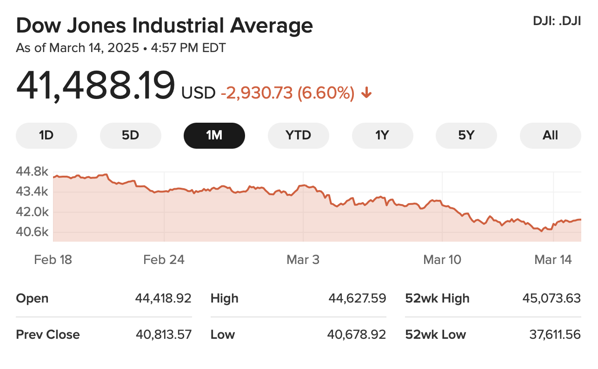Switch to the 1Y chart view

382,135
